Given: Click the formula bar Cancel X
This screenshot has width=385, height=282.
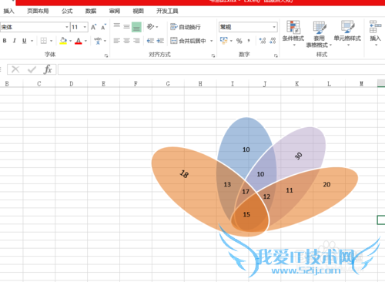Looking at the screenshot, I should point(15,69).
